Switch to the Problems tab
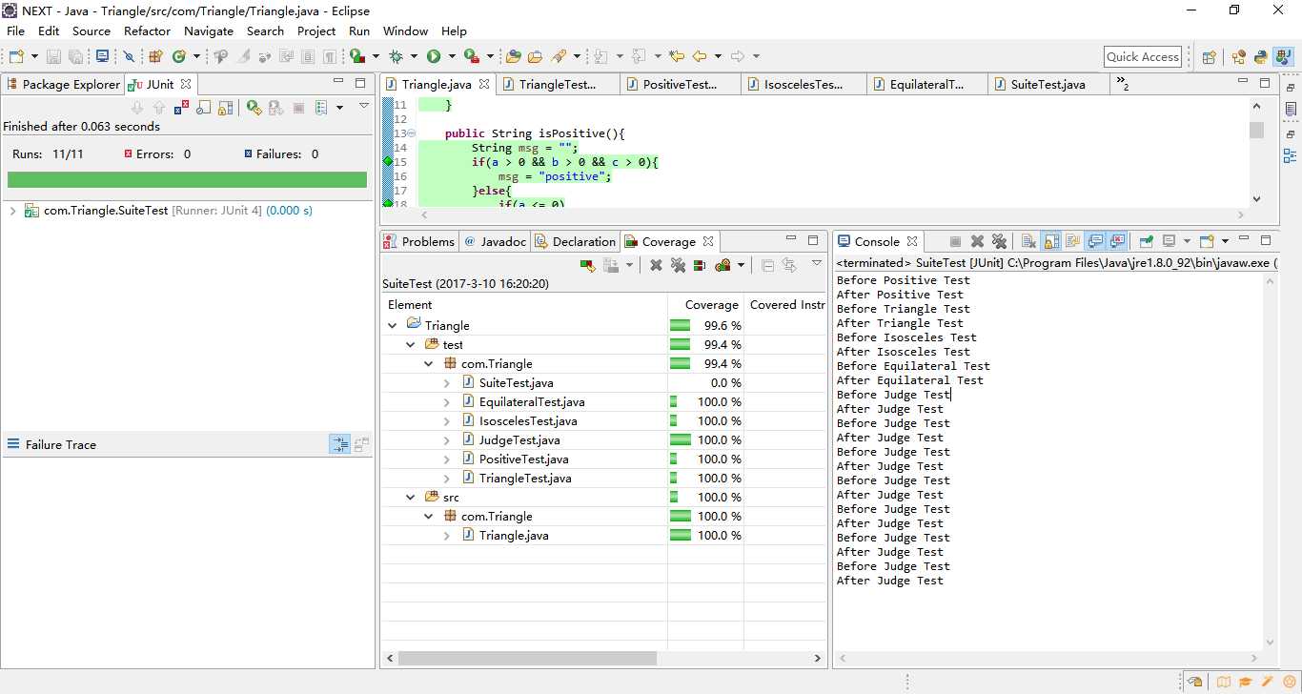 pos(419,241)
